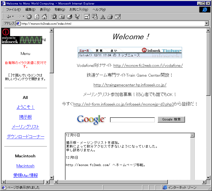Click the Google 検索 button
Image resolution: width=212 pixels, height=191 pixels.
click(171, 119)
